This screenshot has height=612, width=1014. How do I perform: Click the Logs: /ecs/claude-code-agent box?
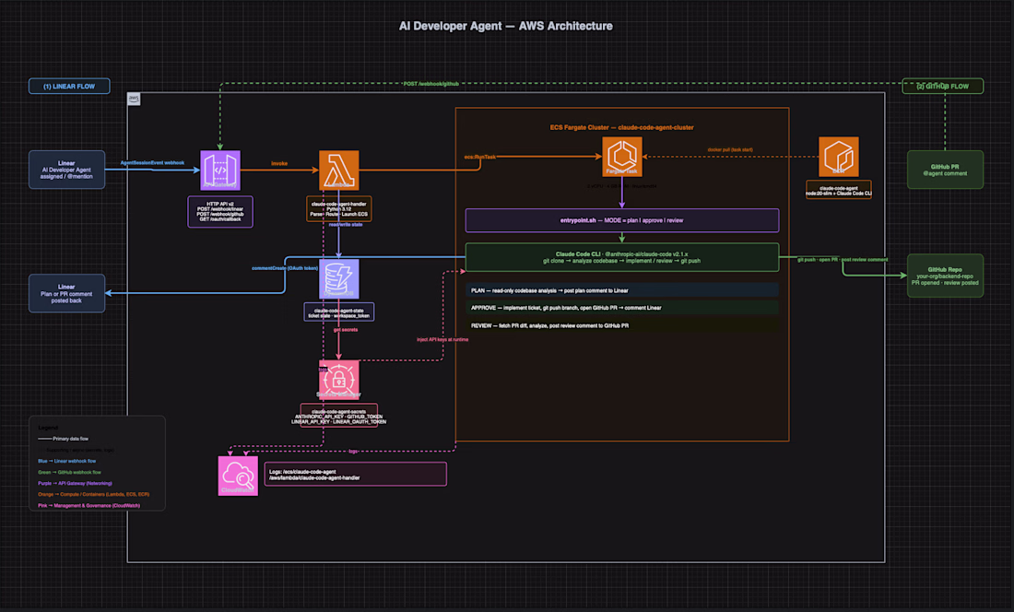pos(355,475)
